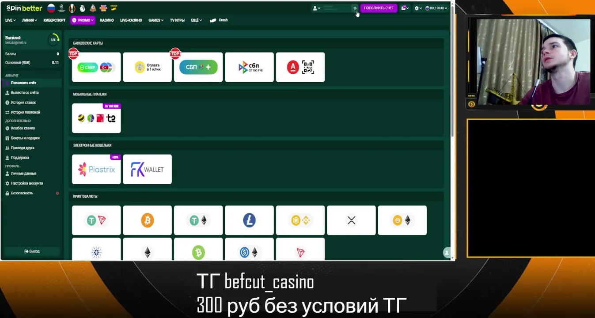Select the Binance BNB crypto tile
This screenshot has height=318, width=595.
[300, 220]
